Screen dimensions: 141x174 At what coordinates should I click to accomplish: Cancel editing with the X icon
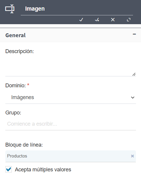(113, 20)
